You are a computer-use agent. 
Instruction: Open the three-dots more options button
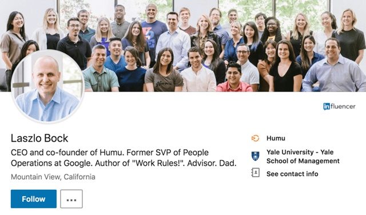pyautogui.click(x=71, y=199)
